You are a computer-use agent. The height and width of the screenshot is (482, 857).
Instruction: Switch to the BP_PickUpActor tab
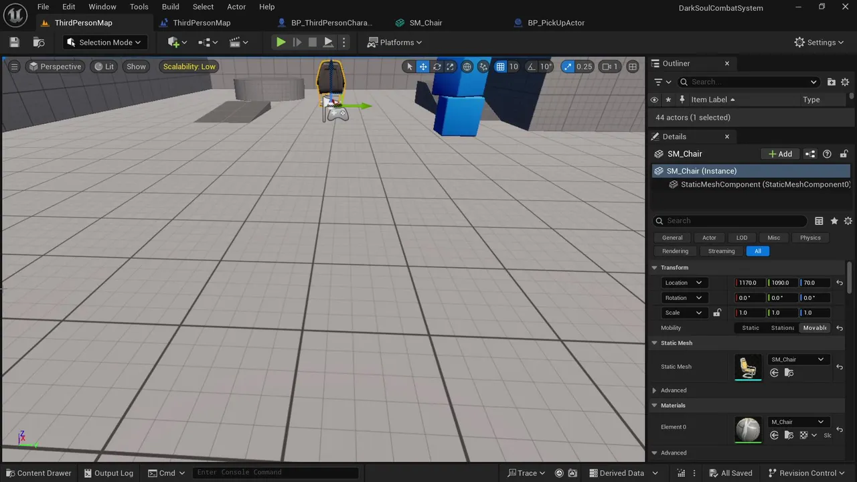(x=556, y=23)
